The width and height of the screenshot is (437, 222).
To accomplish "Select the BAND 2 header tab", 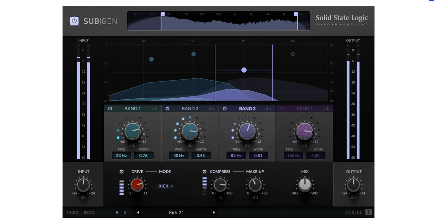I will pos(190,108).
